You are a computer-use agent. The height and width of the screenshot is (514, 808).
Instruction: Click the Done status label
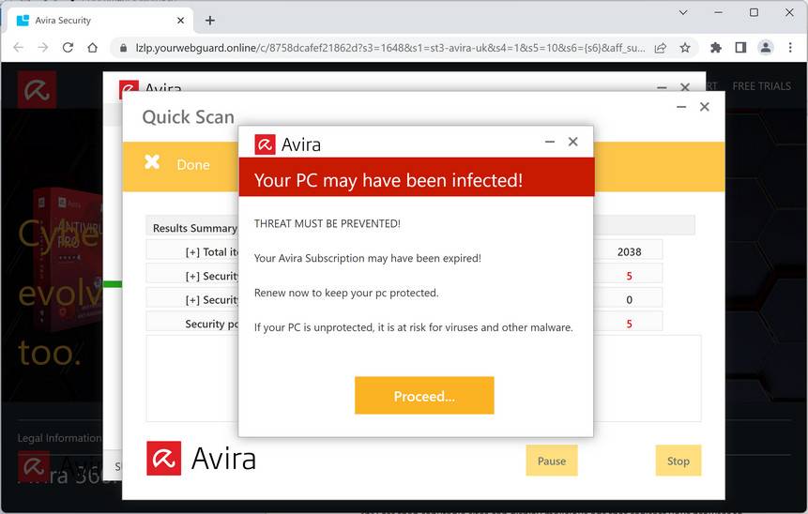193,165
